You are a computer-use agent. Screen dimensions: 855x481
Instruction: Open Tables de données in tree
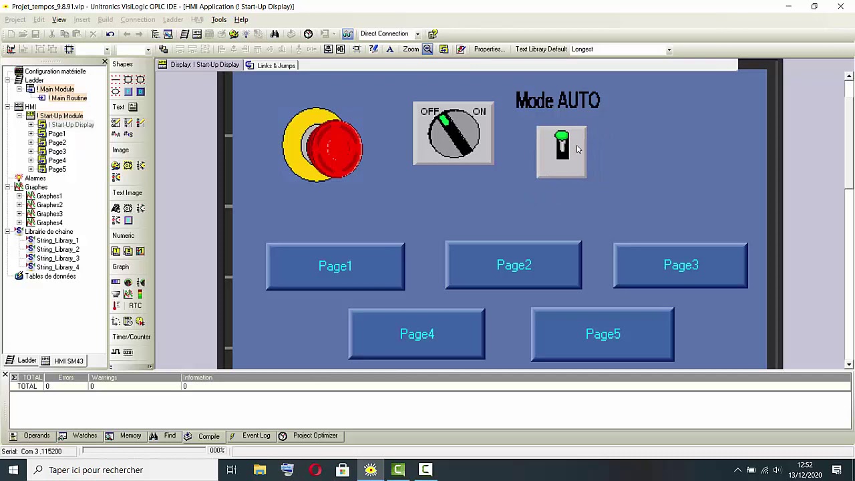(50, 276)
